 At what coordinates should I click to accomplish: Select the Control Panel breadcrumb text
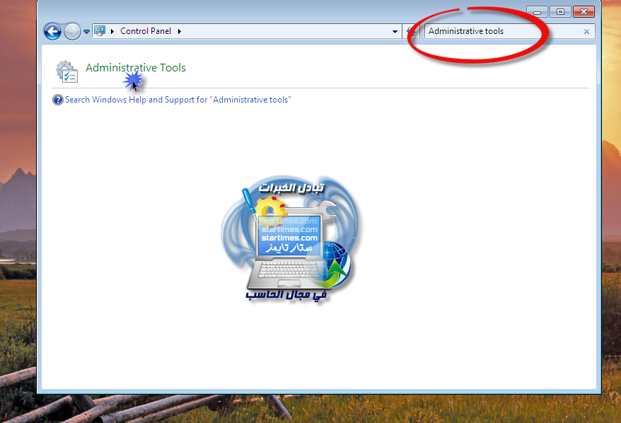coord(146,31)
